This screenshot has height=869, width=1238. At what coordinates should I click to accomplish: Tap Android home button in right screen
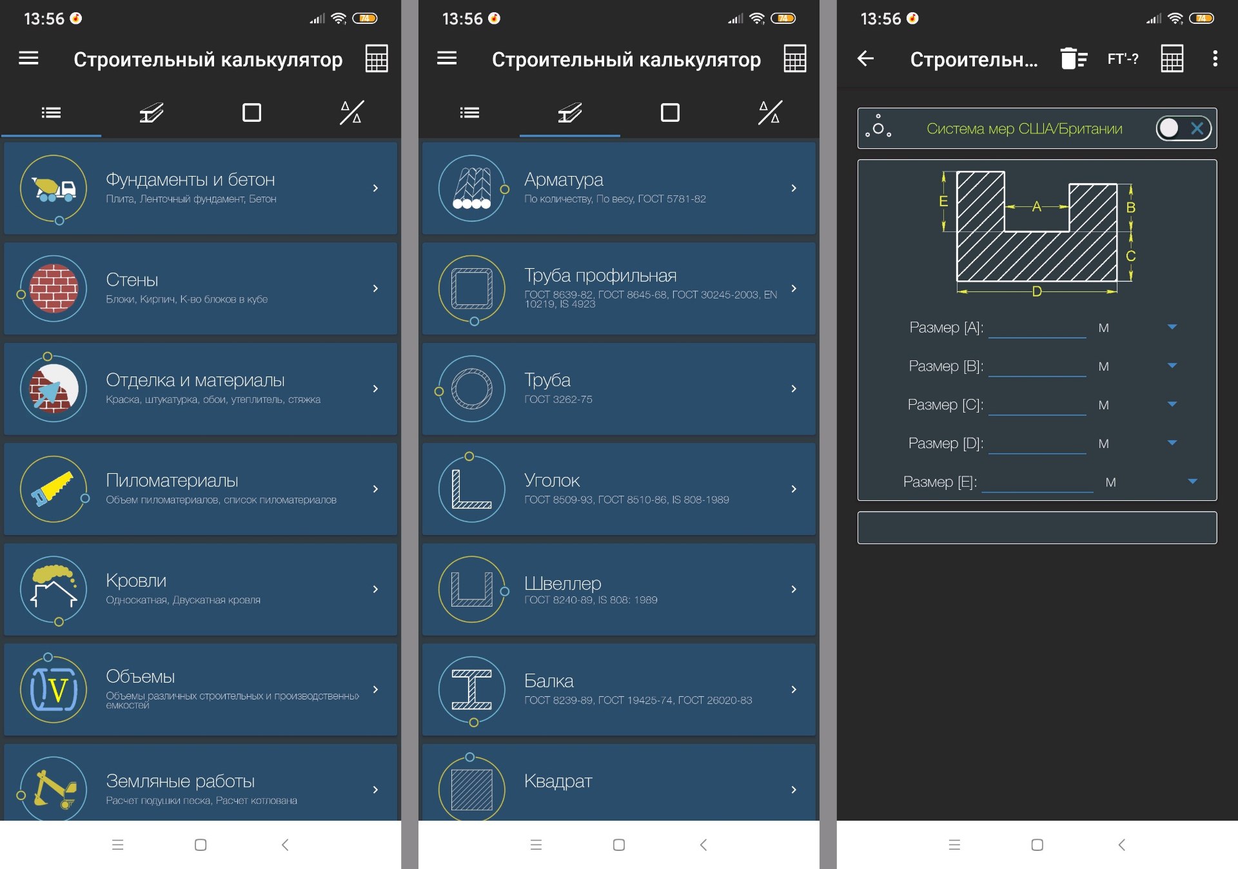tap(1037, 845)
